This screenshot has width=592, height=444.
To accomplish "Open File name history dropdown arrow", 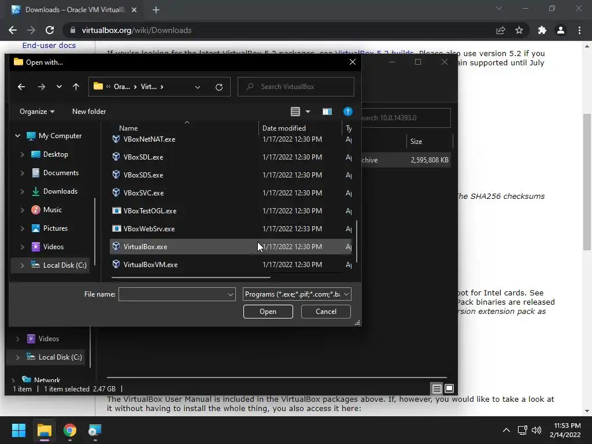I will point(231,294).
